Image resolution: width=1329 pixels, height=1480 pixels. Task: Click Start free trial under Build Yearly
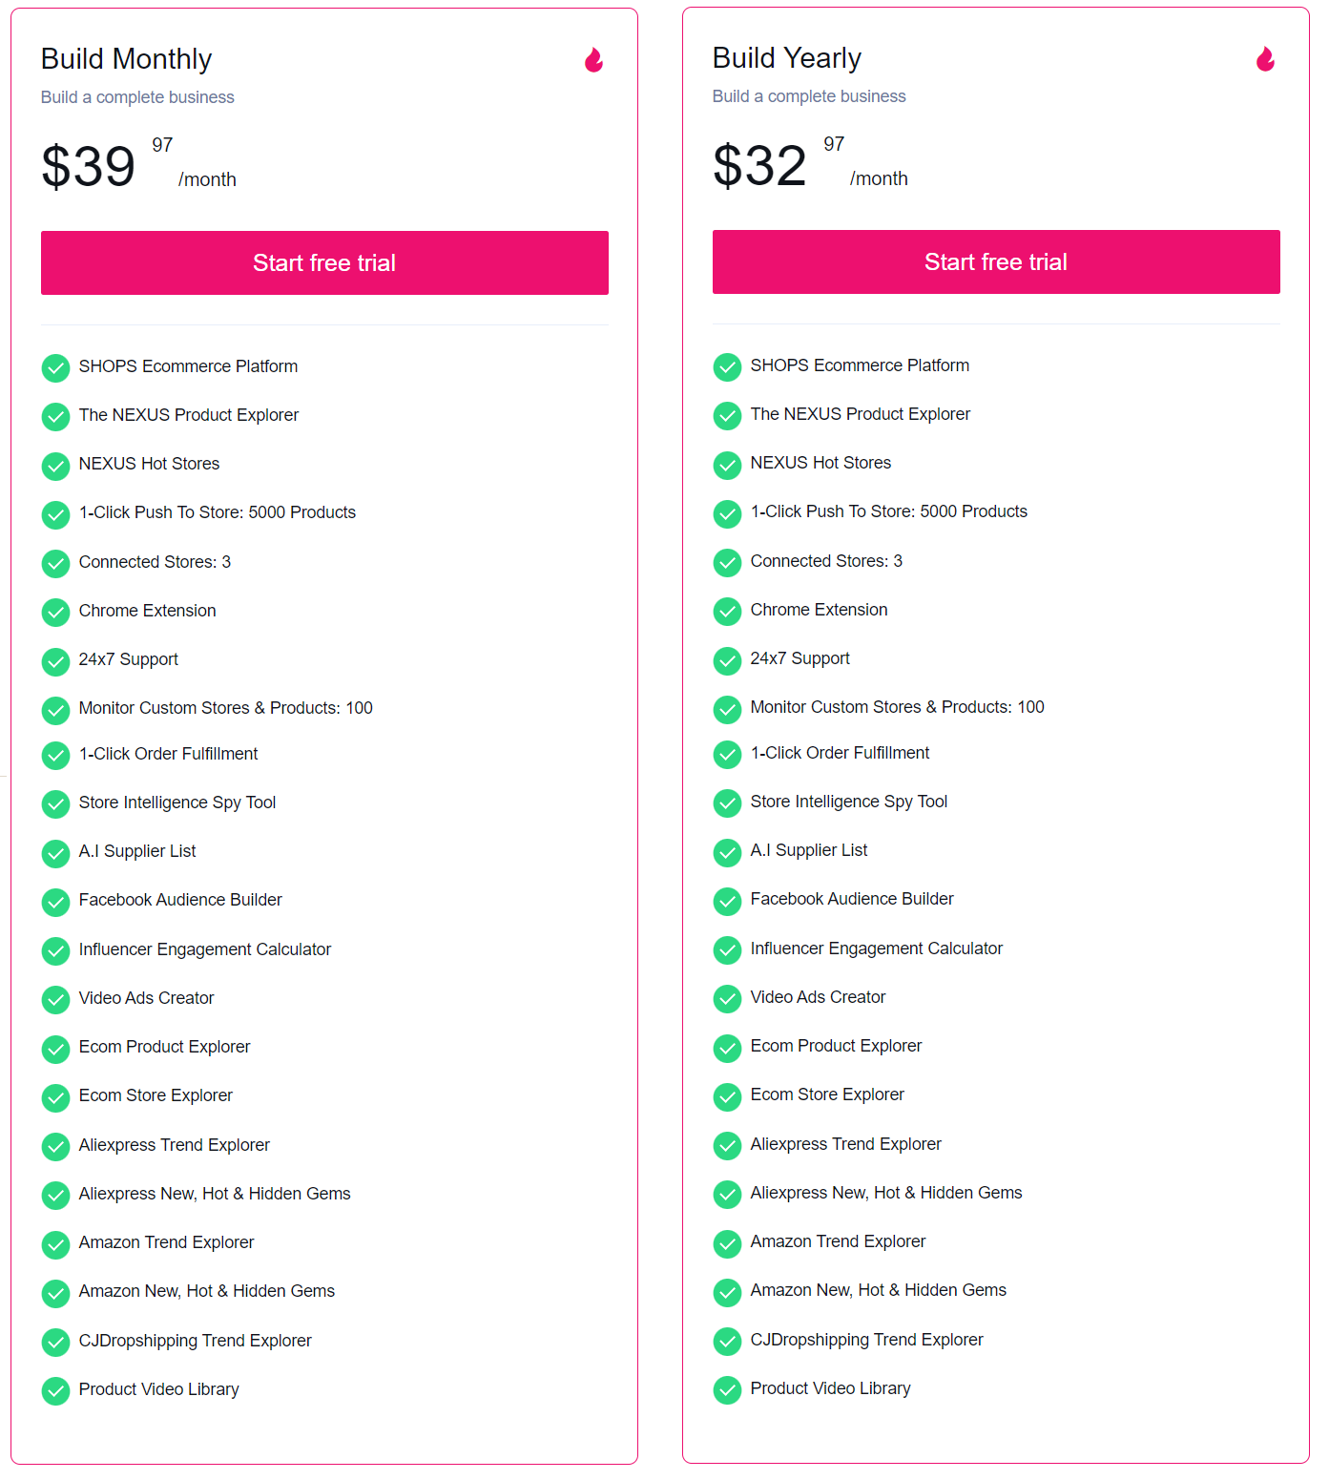[996, 262]
